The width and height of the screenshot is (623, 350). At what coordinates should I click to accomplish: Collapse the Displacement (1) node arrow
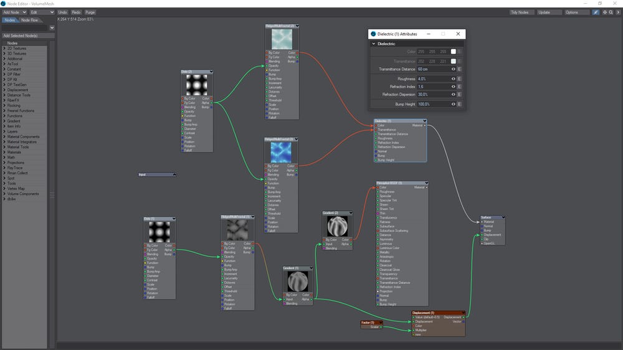click(x=464, y=313)
